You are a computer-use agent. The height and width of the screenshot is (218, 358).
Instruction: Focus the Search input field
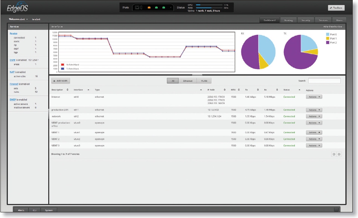324,80
